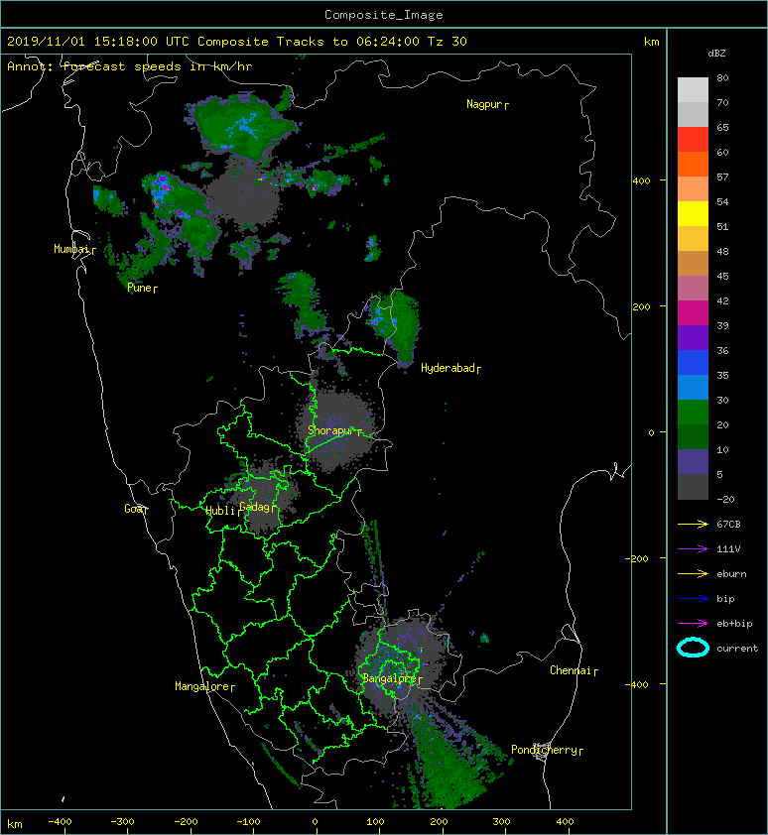Click the 0 tick on horizontal axis
768x835 pixels.
(x=315, y=822)
